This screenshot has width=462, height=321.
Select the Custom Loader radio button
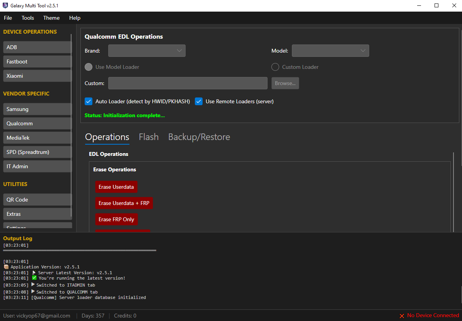[275, 67]
